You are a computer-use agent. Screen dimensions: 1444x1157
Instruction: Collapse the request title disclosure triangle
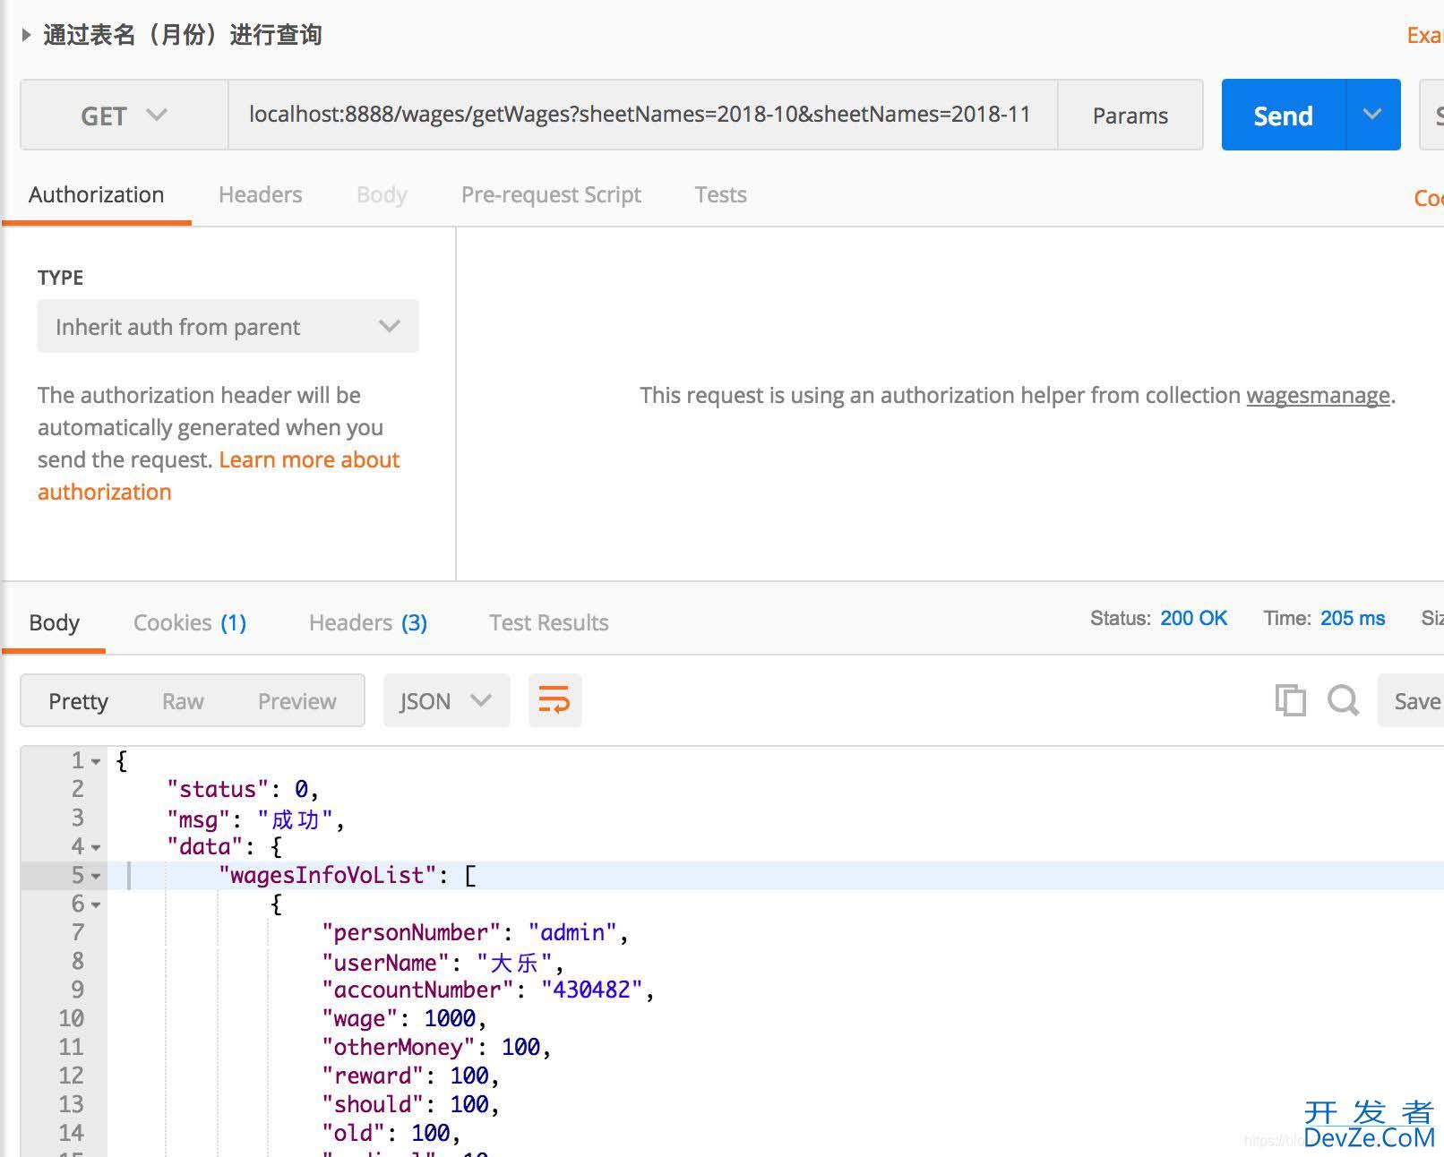click(x=26, y=35)
